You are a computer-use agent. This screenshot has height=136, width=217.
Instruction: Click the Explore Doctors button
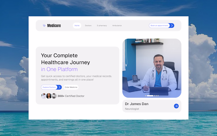pyautogui.click(x=51, y=87)
